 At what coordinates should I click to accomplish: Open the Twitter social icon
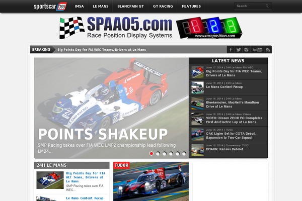pyautogui.click(x=239, y=50)
